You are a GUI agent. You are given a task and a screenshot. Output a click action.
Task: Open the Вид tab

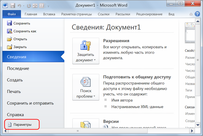(171, 14)
